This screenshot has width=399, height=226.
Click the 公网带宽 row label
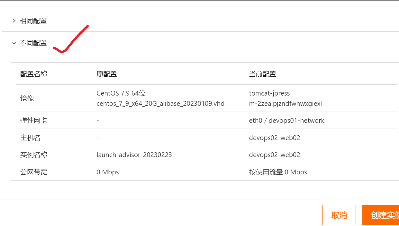click(34, 172)
